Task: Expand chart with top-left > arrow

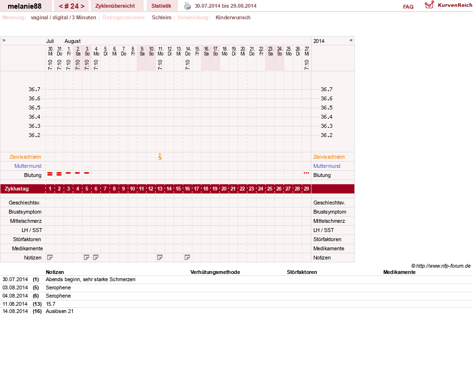Action: click(4, 40)
